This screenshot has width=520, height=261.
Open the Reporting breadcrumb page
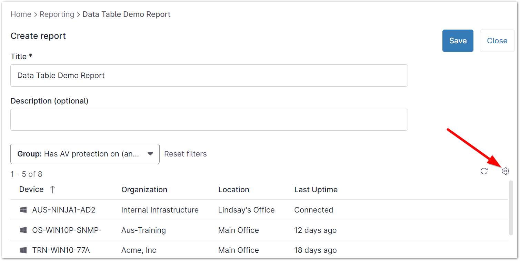(57, 14)
